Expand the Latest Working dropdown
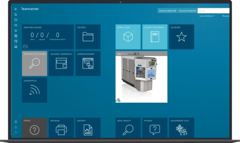Viewport: 240px width, 143px height. click(207, 16)
